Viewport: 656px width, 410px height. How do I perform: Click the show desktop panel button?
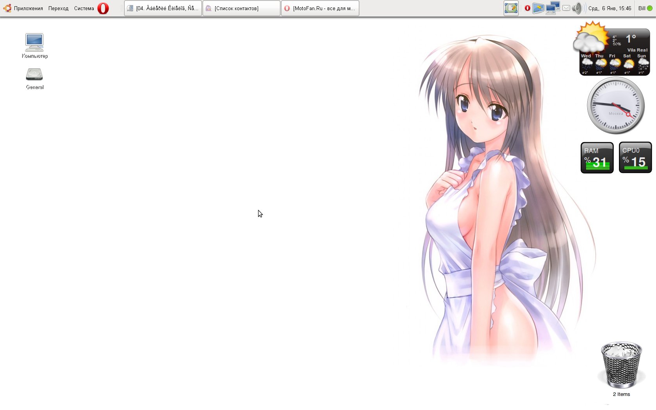(x=511, y=8)
